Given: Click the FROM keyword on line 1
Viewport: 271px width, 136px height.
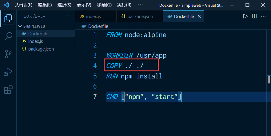Looking at the screenshot, I should coord(114,35).
